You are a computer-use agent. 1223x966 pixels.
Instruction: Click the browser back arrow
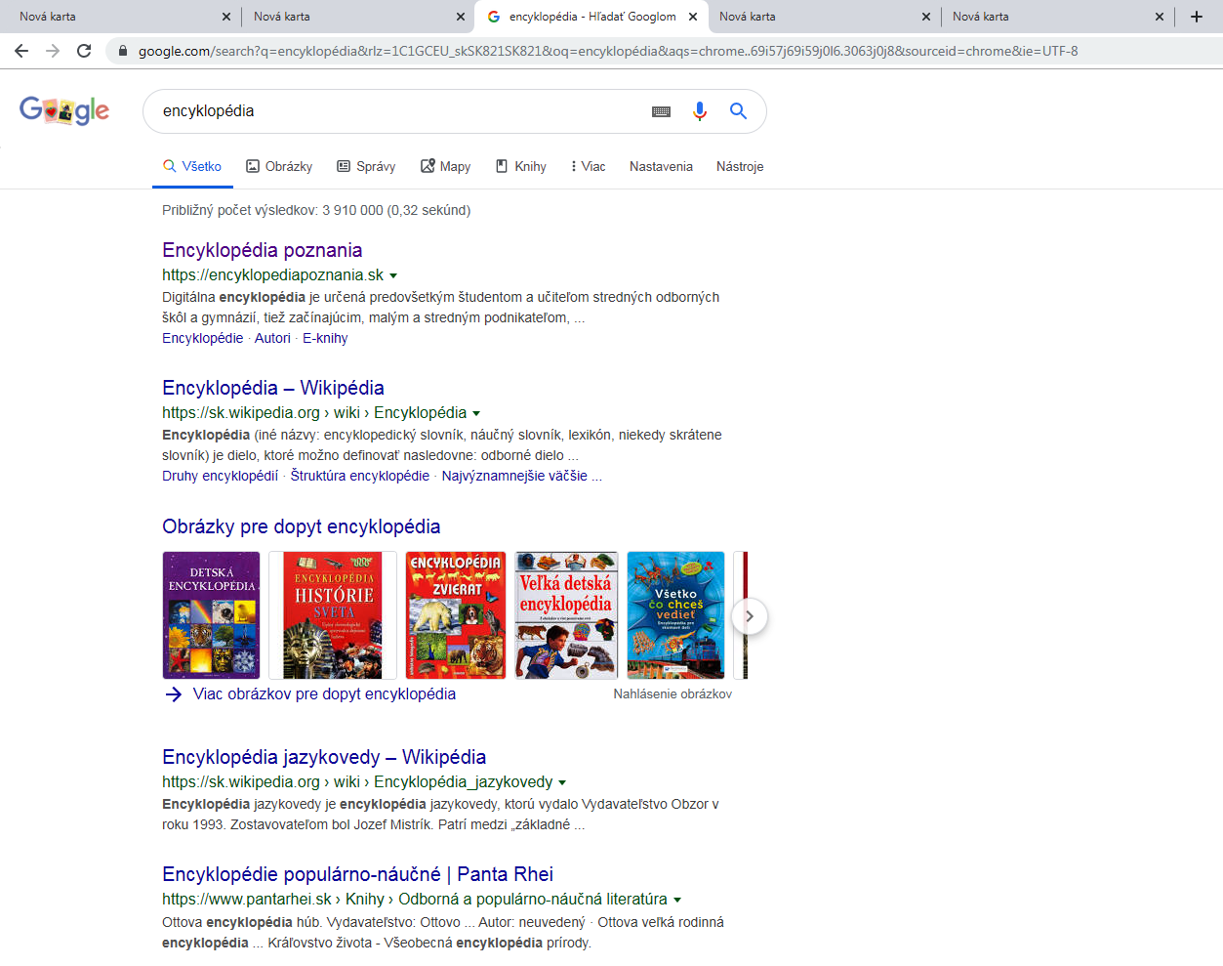(x=21, y=51)
